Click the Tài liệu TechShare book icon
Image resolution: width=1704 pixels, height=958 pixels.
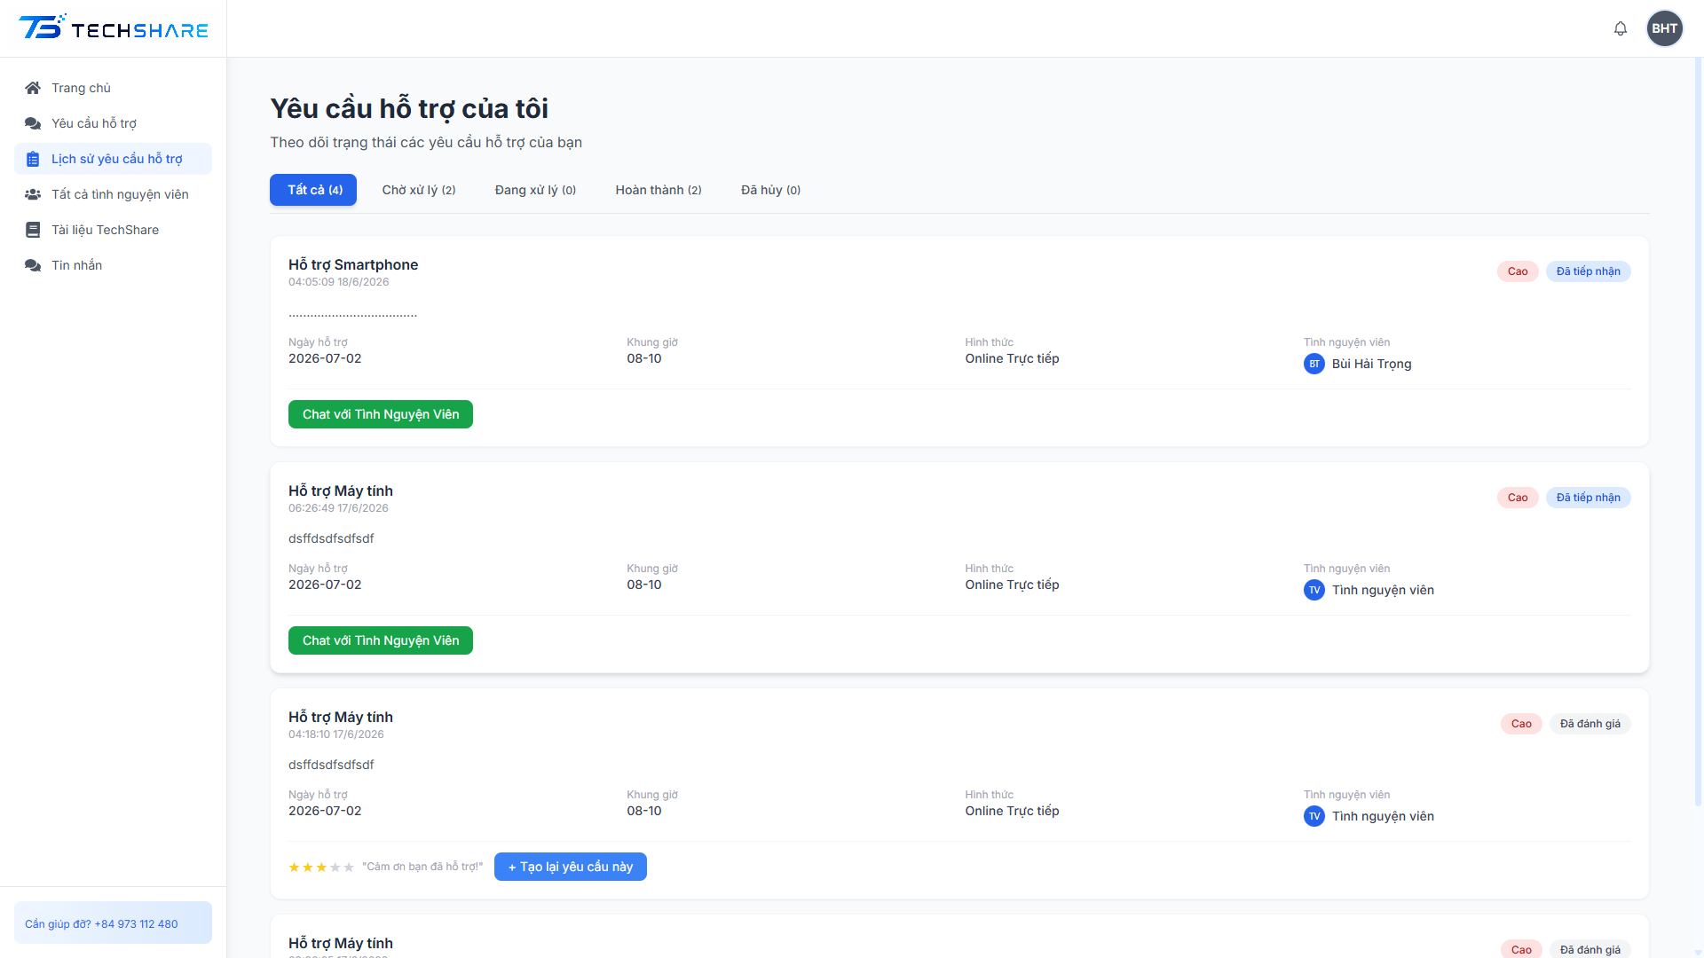pyautogui.click(x=33, y=230)
